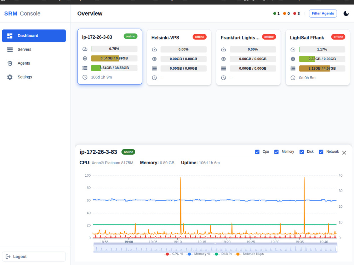Click offline badge on LightSail FRank card
This screenshot has height=265, width=354.
[338, 37]
